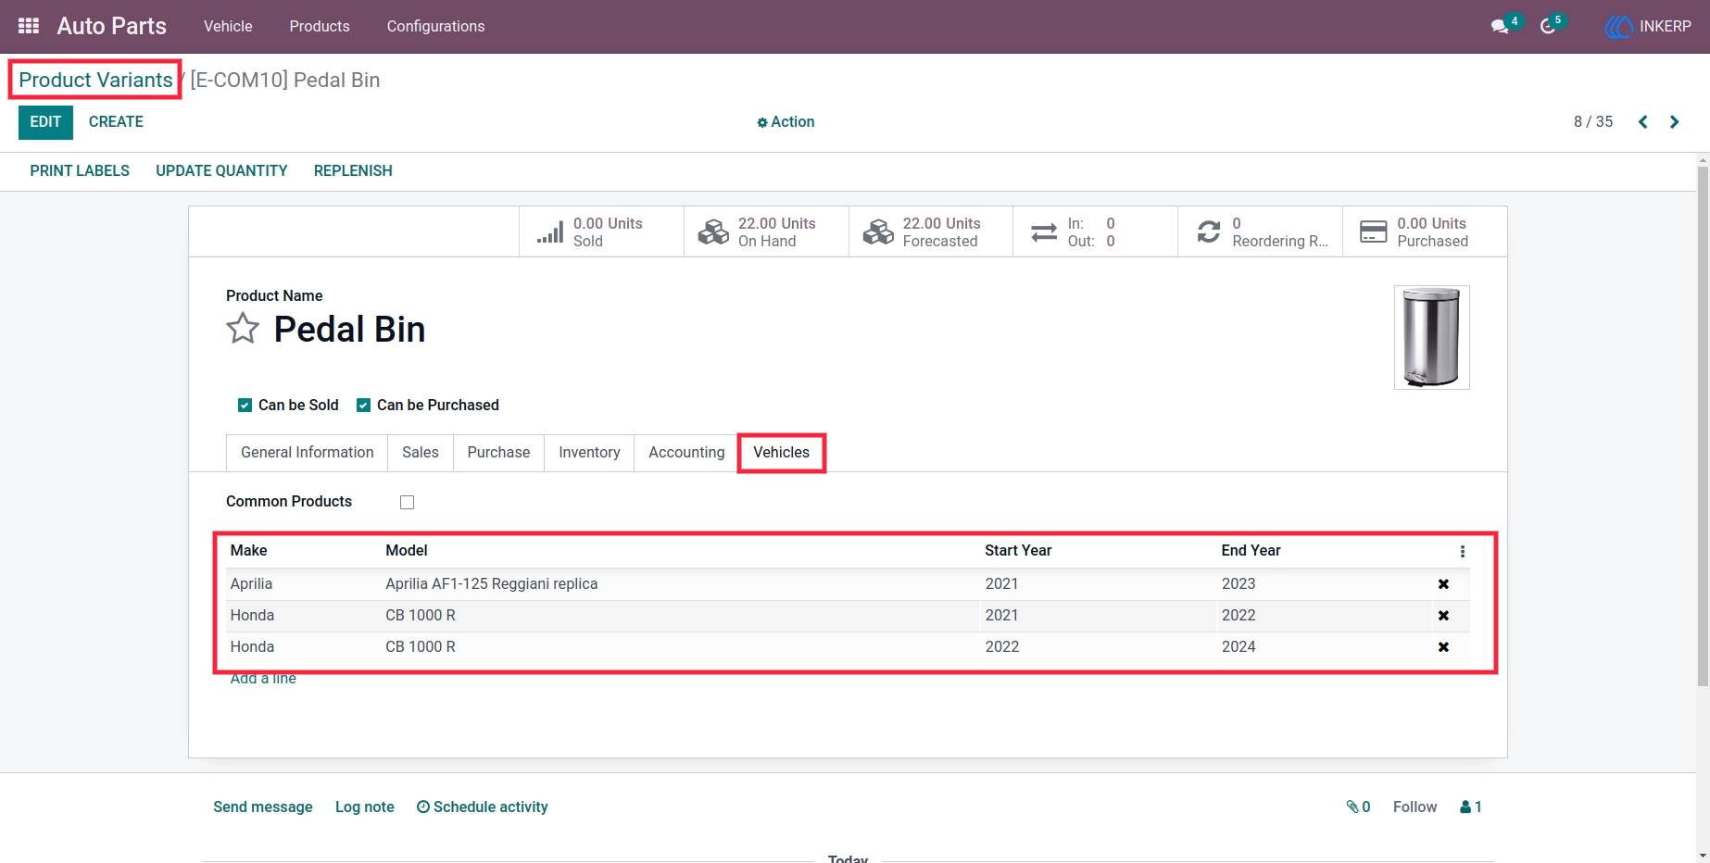The image size is (1710, 863).
Task: Open the apps grid menu icon
Action: click(x=29, y=26)
